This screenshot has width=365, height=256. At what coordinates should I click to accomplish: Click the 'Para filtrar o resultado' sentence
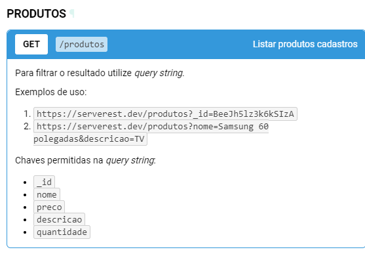[x=100, y=73]
